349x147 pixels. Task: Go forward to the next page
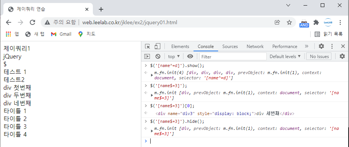point(21,22)
